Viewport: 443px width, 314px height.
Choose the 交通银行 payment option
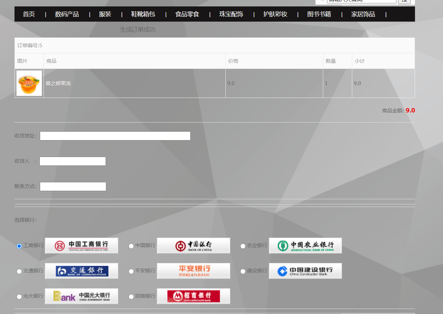pyautogui.click(x=19, y=271)
